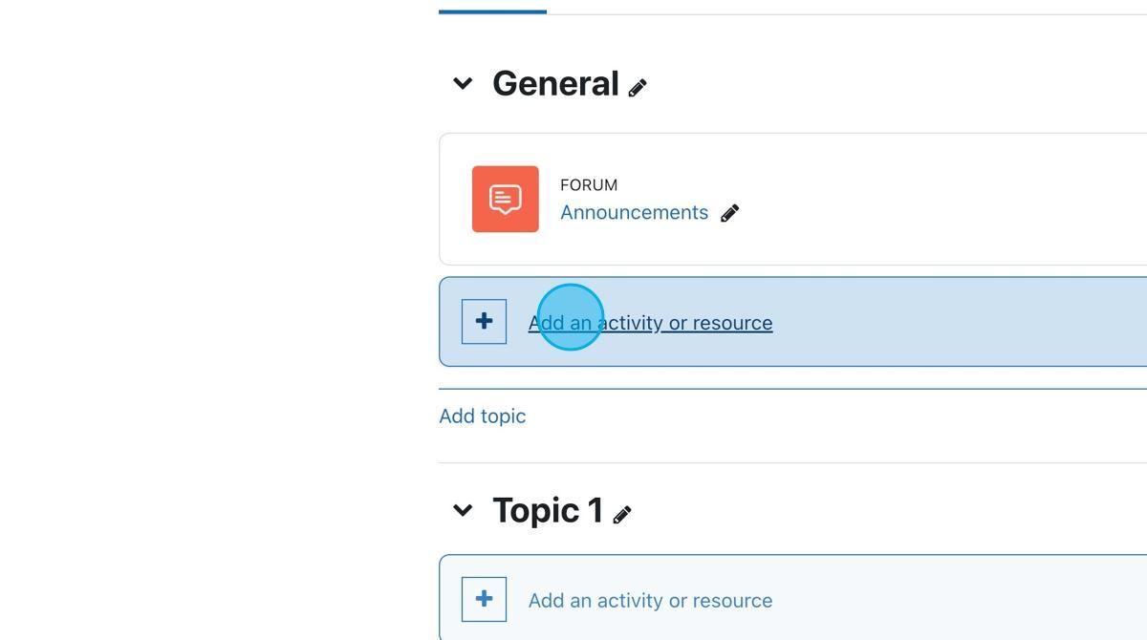Viewport: 1147px width, 640px height.
Task: Click the edit pencil next to Topic 1
Action: [621, 513]
